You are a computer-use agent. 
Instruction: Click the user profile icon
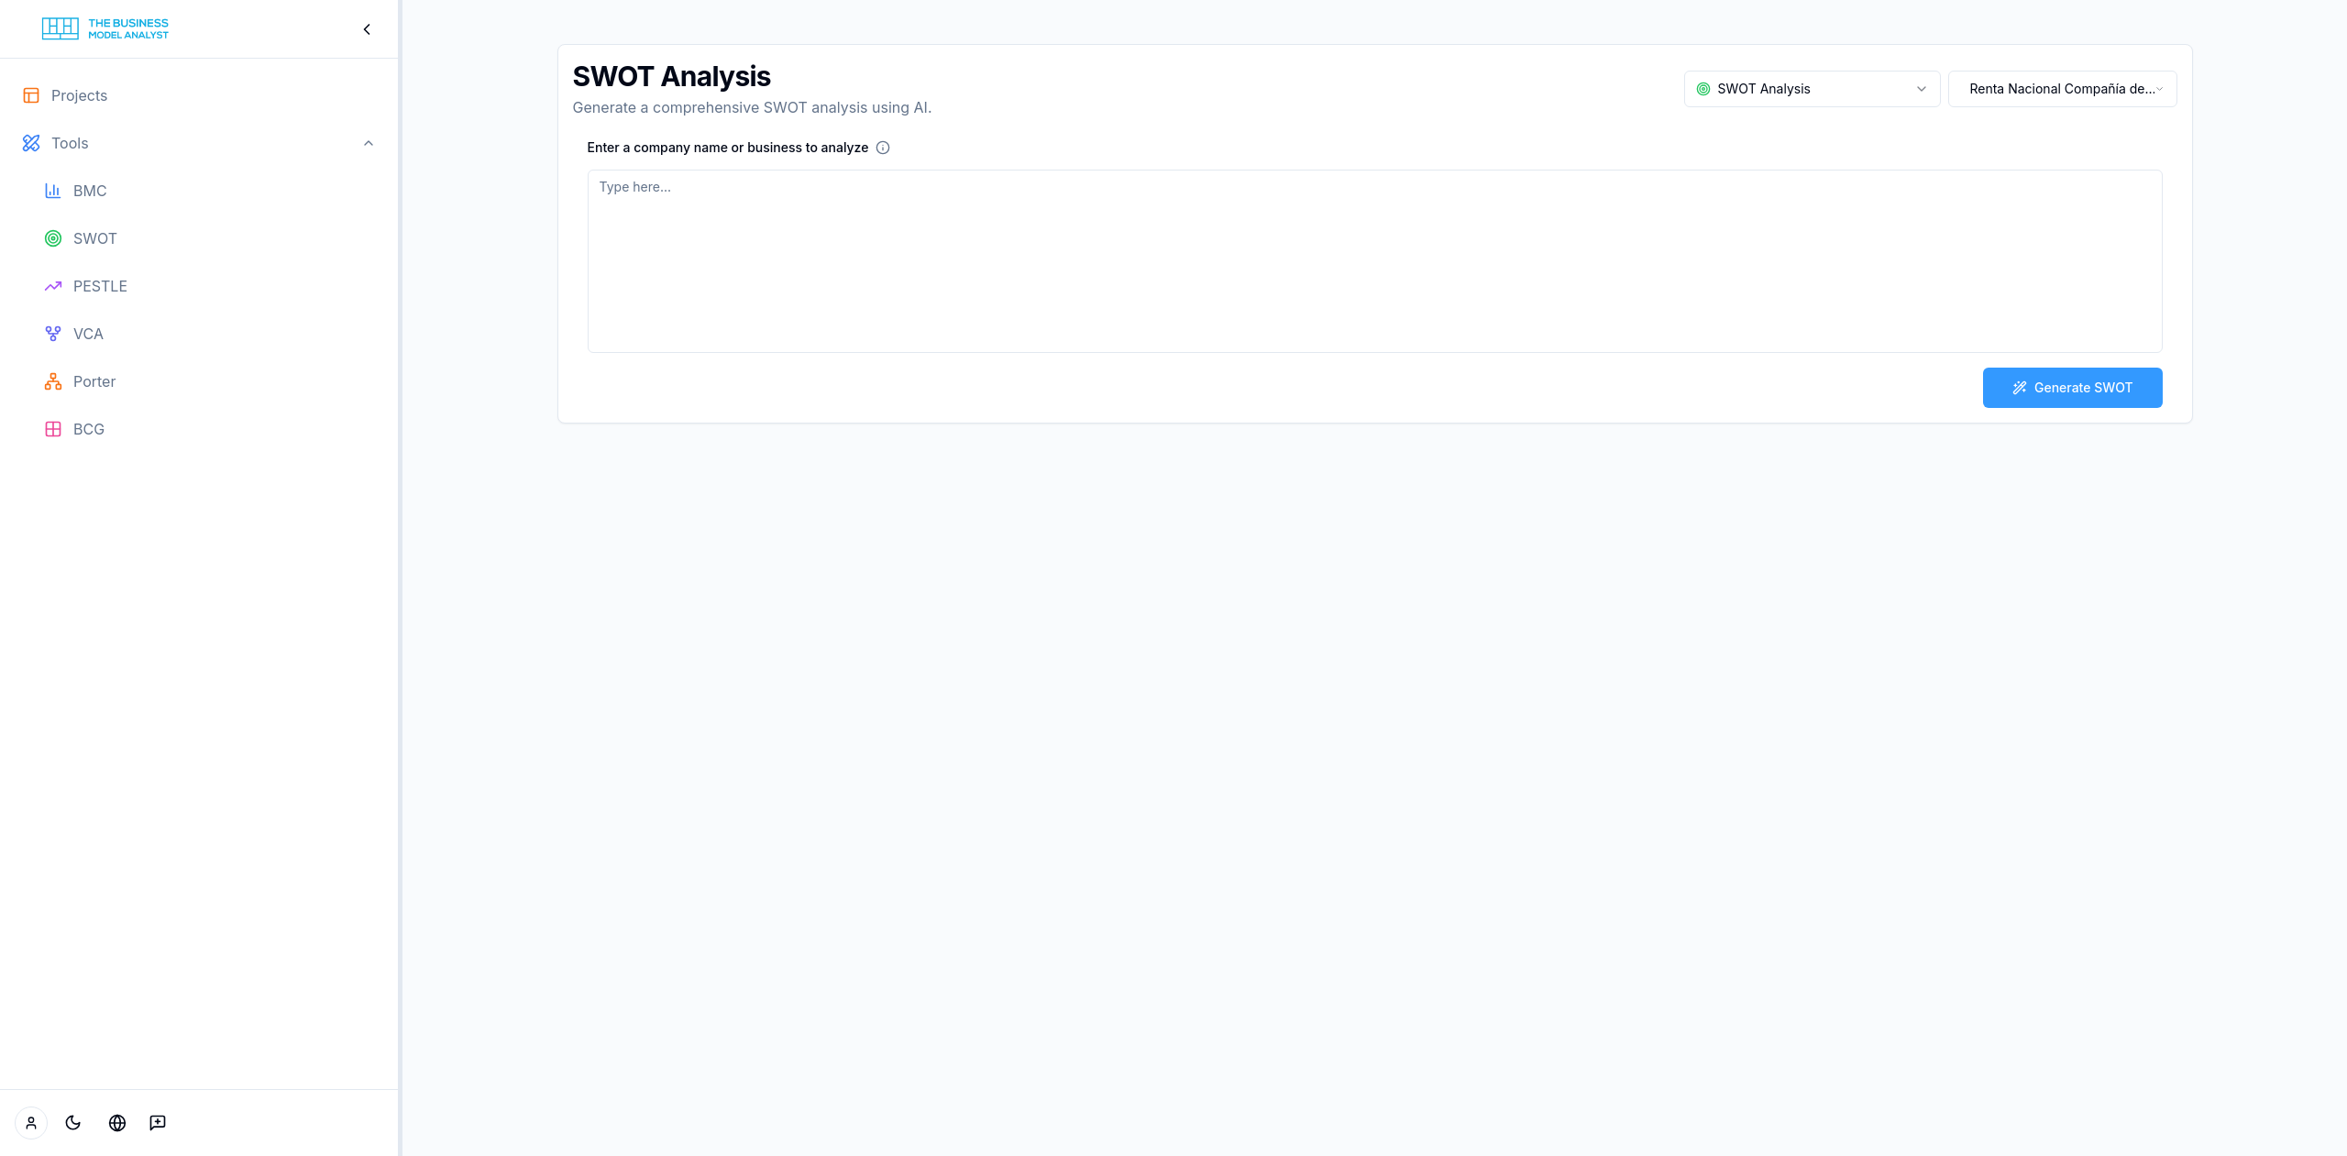[31, 1123]
